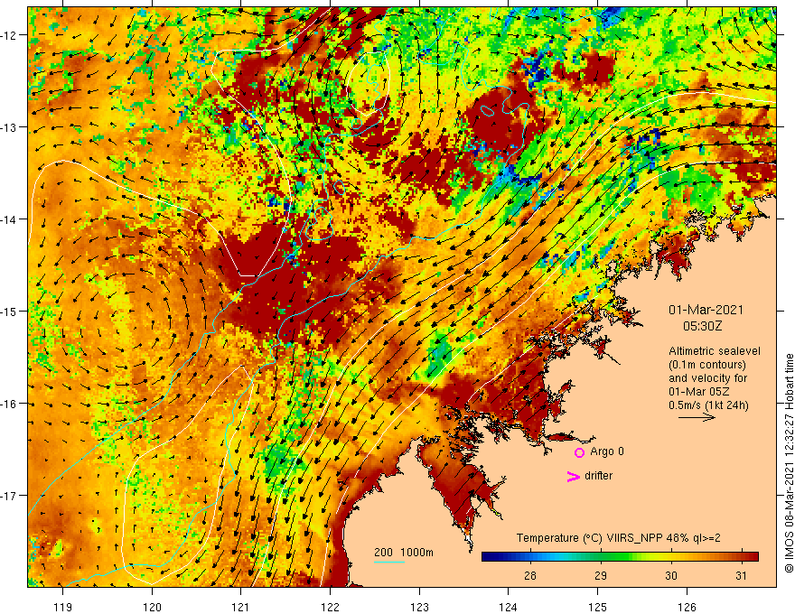Screen dimensions: 795x614
Task: Click the 'Altimetric sealevel' caption line
Action: click(x=715, y=351)
